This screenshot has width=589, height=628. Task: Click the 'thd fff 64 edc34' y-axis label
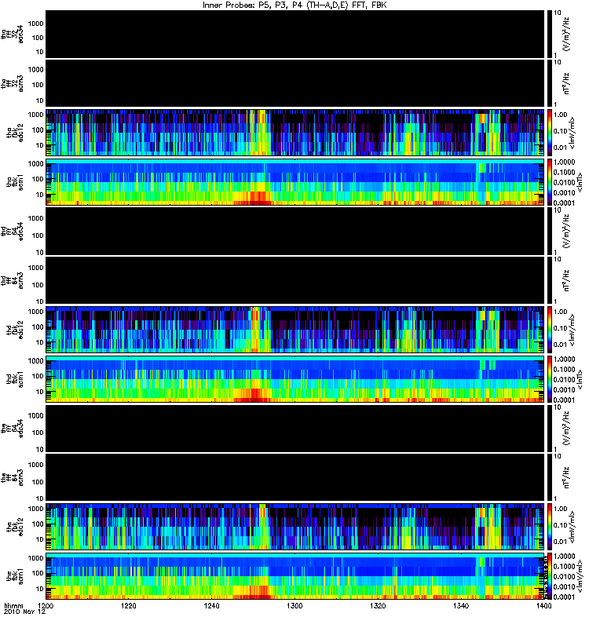12,231
